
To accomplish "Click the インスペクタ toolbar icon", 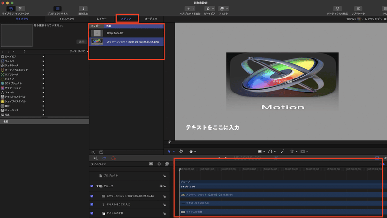I will (x=20, y=9).
